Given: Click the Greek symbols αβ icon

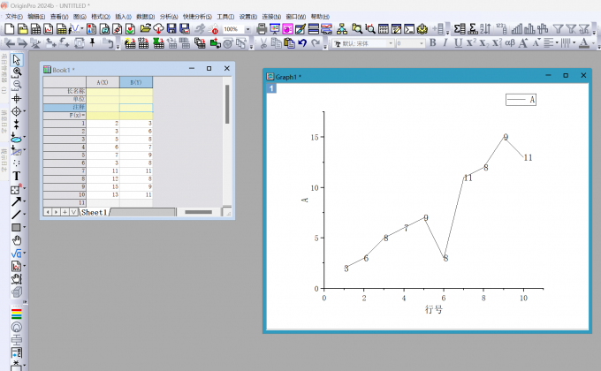Looking at the screenshot, I should (x=509, y=43).
